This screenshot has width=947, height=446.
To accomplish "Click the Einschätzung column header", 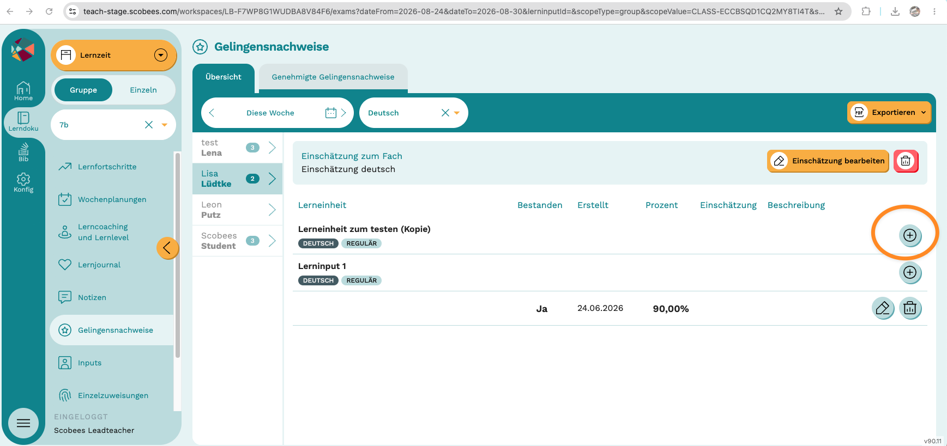I will click(x=728, y=205).
